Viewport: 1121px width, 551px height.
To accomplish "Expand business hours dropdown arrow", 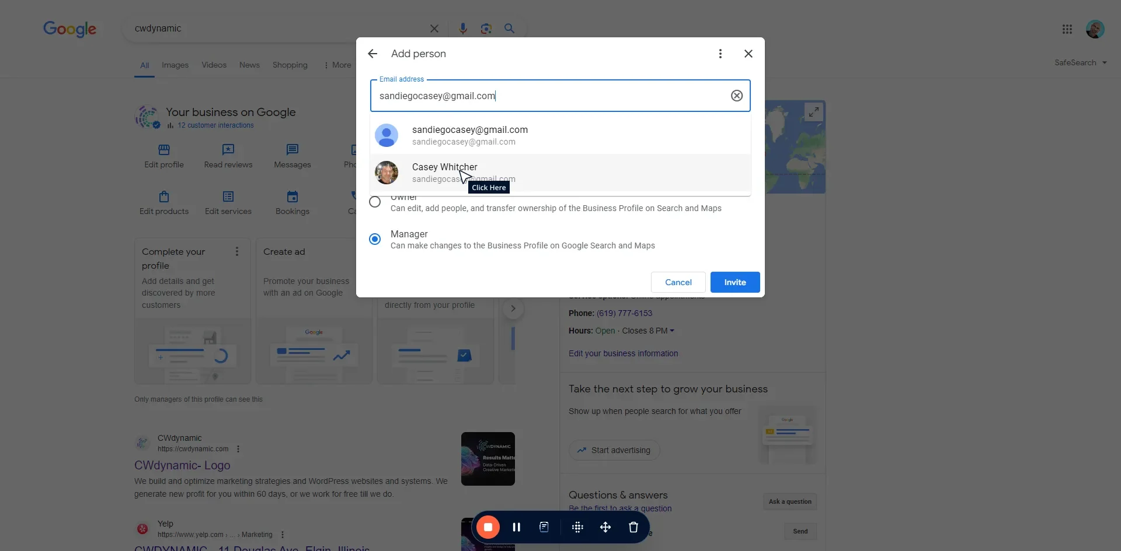I will tap(672, 331).
